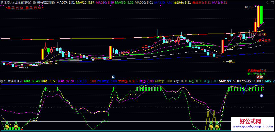Select the stock title 浙江美大(日线.前复权)

tap(16, 3)
